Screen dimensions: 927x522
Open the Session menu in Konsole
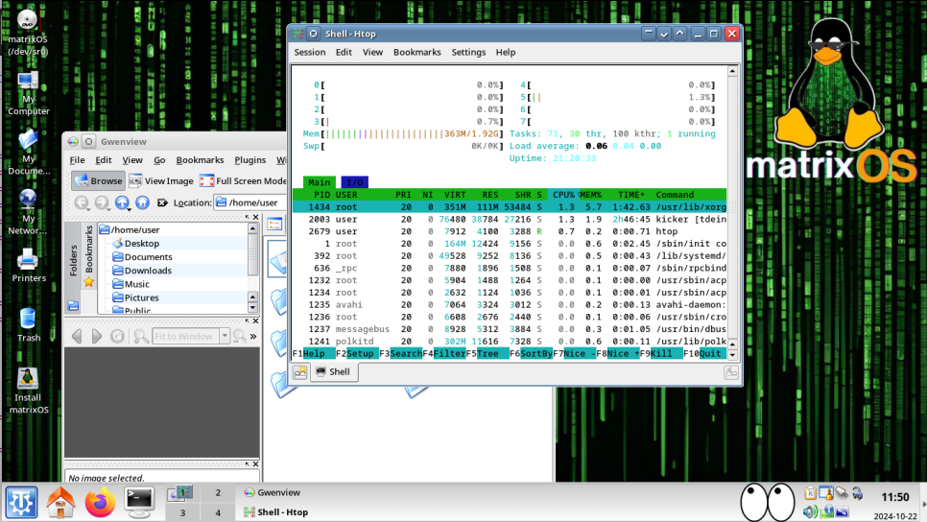point(310,52)
